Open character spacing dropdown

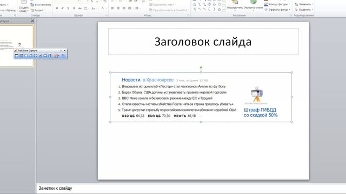86,8
